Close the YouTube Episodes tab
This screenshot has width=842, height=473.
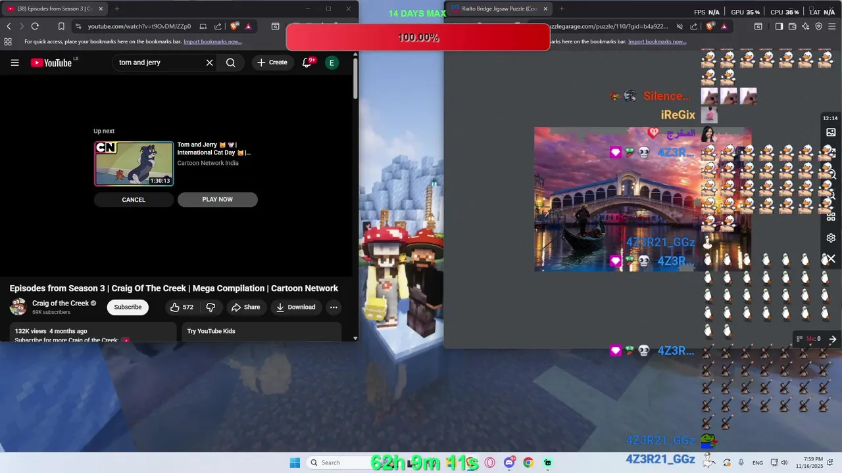coord(101,9)
